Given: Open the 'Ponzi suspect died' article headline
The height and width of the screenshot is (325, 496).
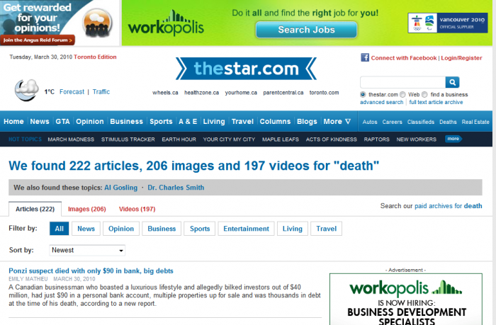Looking at the screenshot, I should tap(91, 270).
